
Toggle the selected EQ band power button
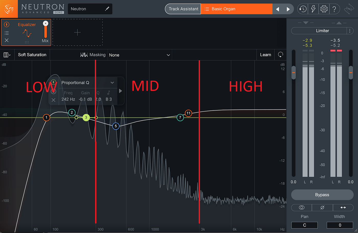point(53,82)
